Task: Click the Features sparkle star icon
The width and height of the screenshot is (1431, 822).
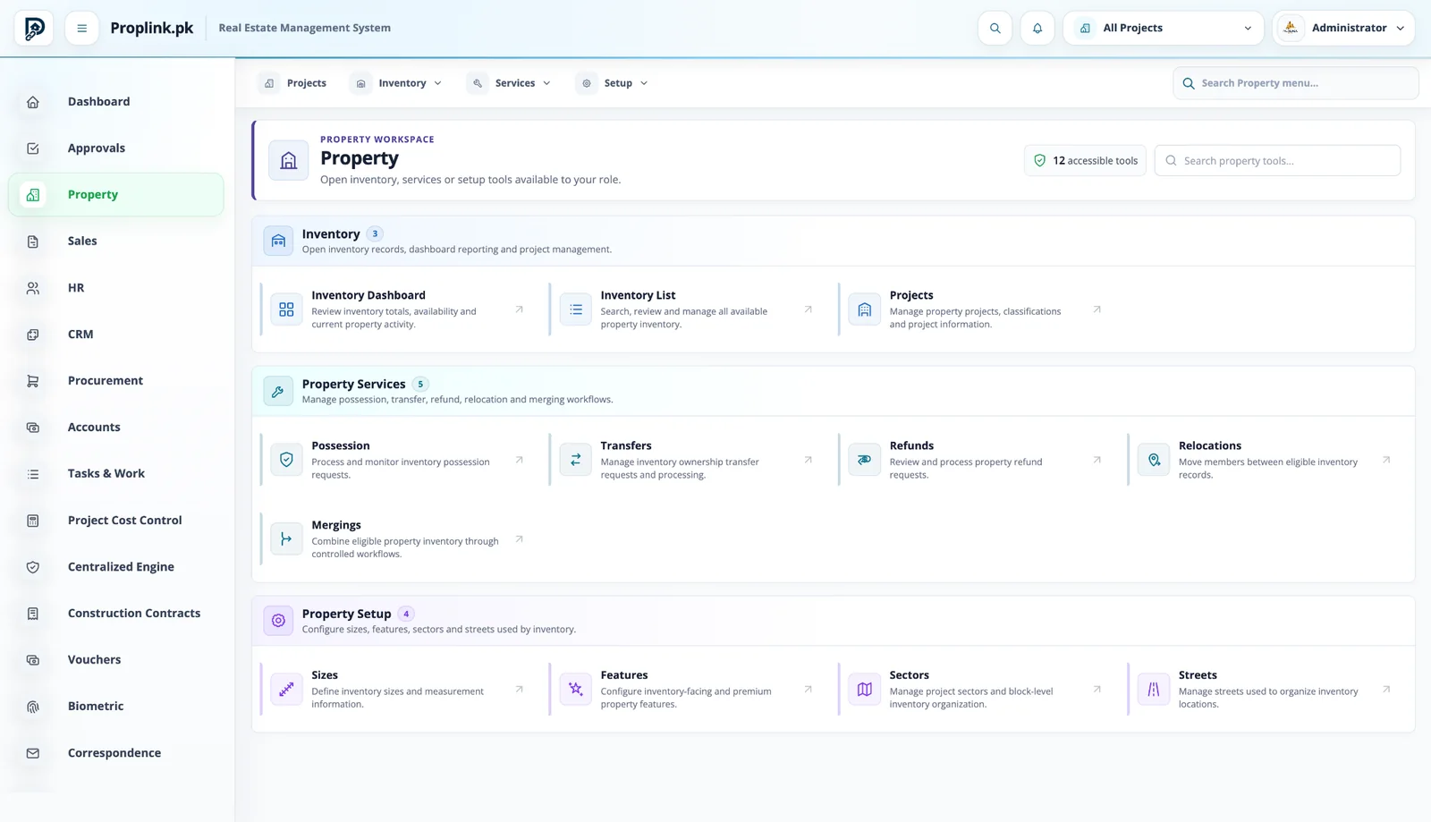Action: 576,690
